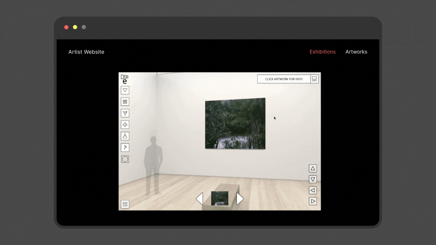Move forward with the up navigation arrow
The image size is (436, 245).
click(313, 168)
